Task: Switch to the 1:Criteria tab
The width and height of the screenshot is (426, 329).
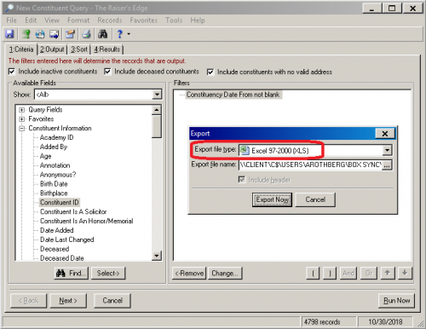Action: point(21,49)
